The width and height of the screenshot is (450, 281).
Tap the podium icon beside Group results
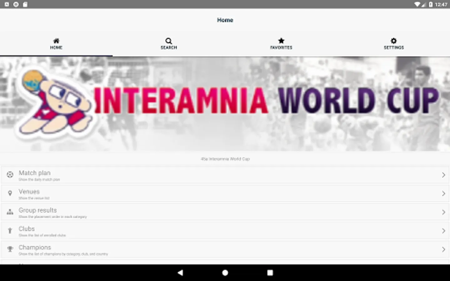(x=10, y=212)
